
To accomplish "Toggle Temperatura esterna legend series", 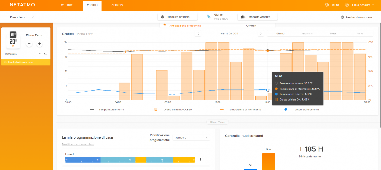I will coord(302,110).
